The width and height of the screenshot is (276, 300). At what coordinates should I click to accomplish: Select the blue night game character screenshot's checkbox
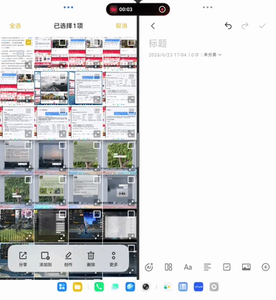[97, 214]
